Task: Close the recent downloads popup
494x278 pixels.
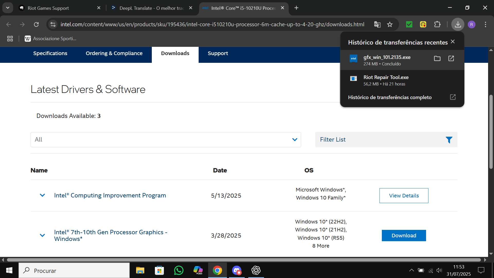Action: (453, 41)
